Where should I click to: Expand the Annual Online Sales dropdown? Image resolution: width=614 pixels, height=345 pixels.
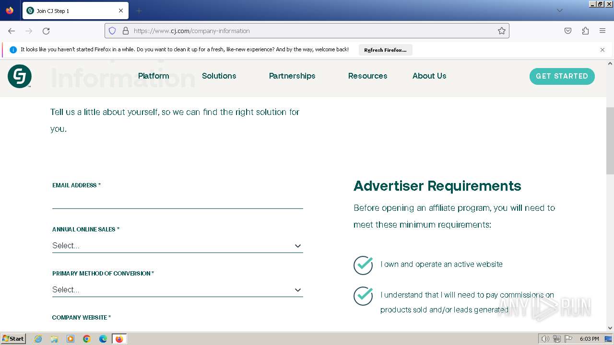coord(177,245)
